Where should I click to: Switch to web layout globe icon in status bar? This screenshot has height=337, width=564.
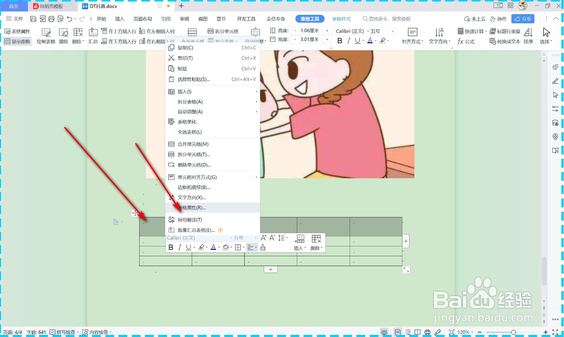428,332
